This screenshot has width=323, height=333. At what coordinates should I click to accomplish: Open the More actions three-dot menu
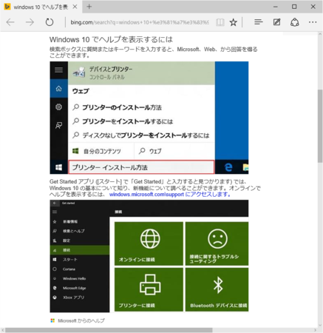coord(313,22)
